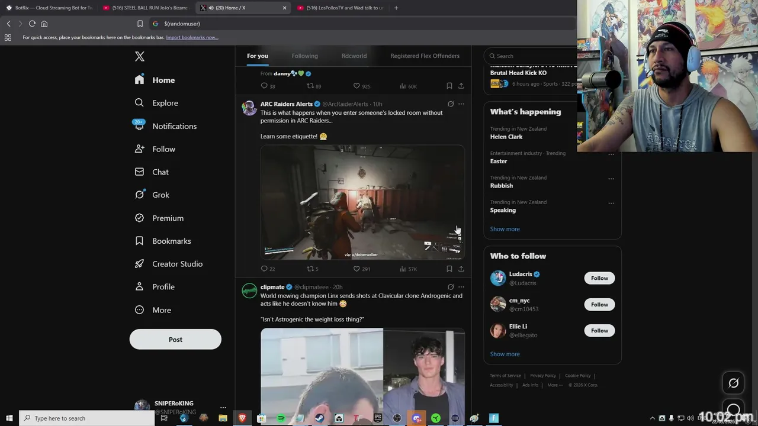This screenshot has height=426, width=758.
Task: Open more menu on ARC Raiders Alerts post
Action: click(461, 104)
